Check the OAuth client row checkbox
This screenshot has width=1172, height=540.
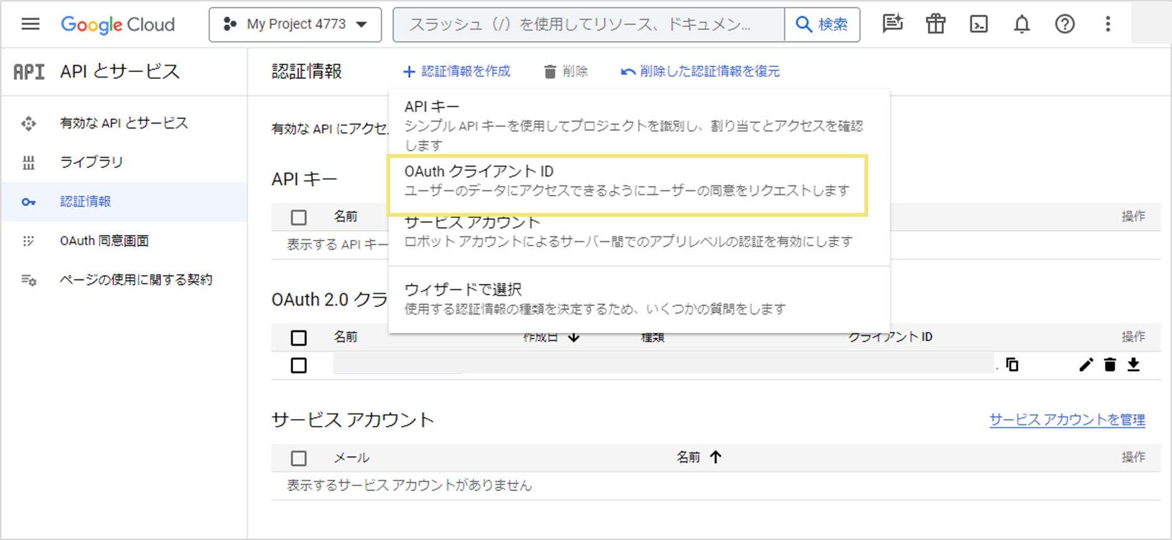[x=299, y=365]
